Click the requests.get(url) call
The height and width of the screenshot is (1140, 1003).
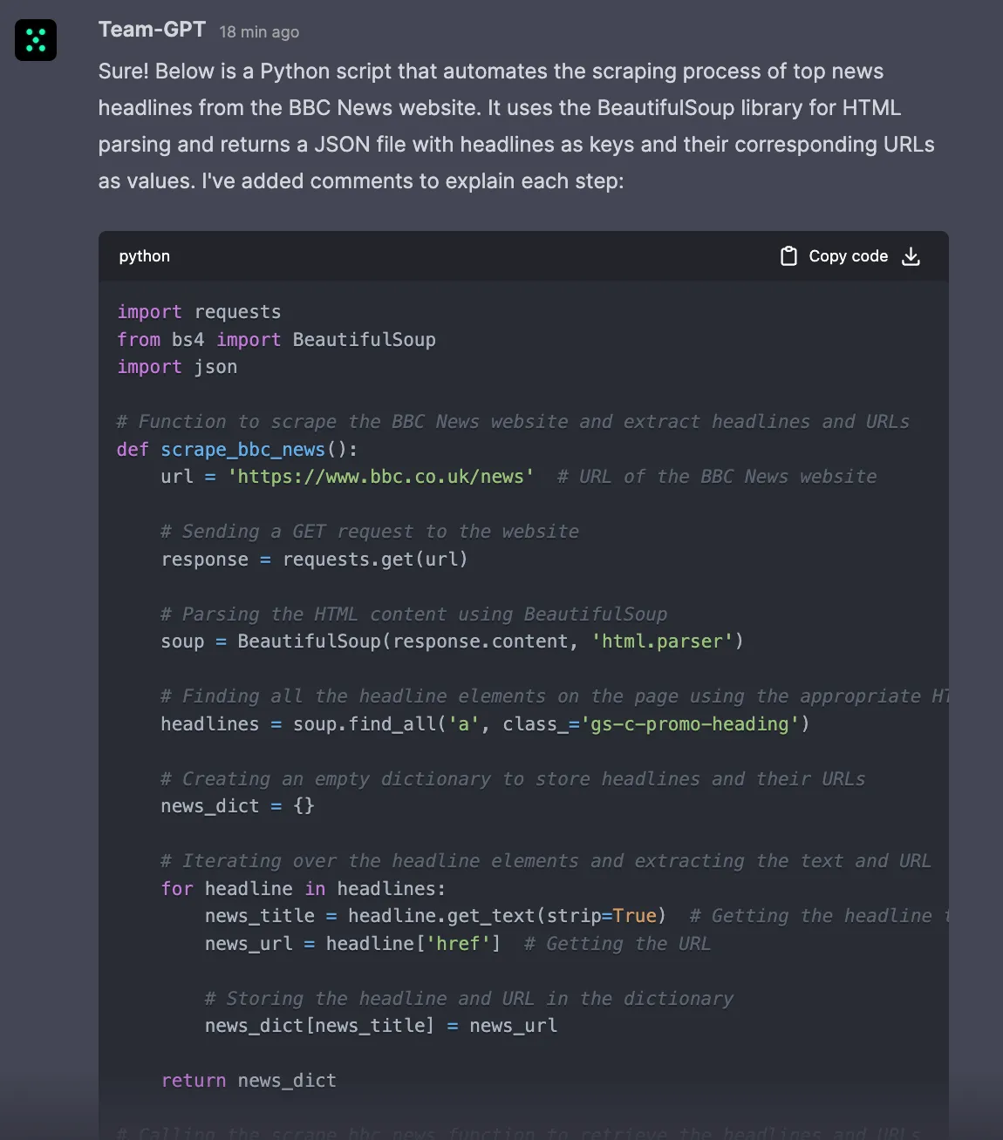373,559
